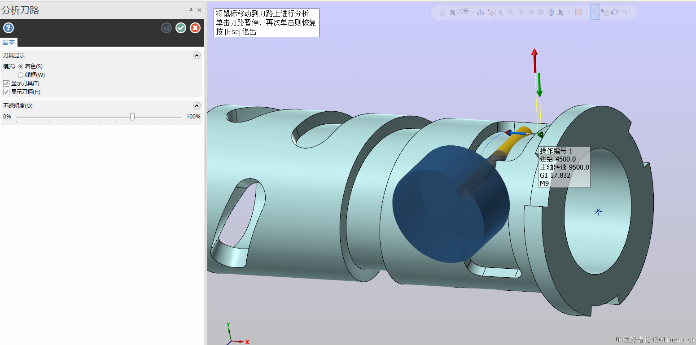This screenshot has height=345, width=696.
Task: Cancel dialog with red X button
Action: tap(195, 28)
